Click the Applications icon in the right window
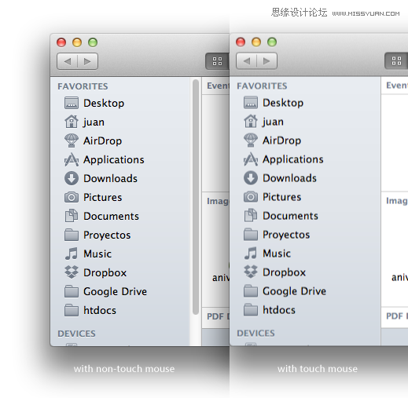The image size is (408, 398). pos(251,159)
